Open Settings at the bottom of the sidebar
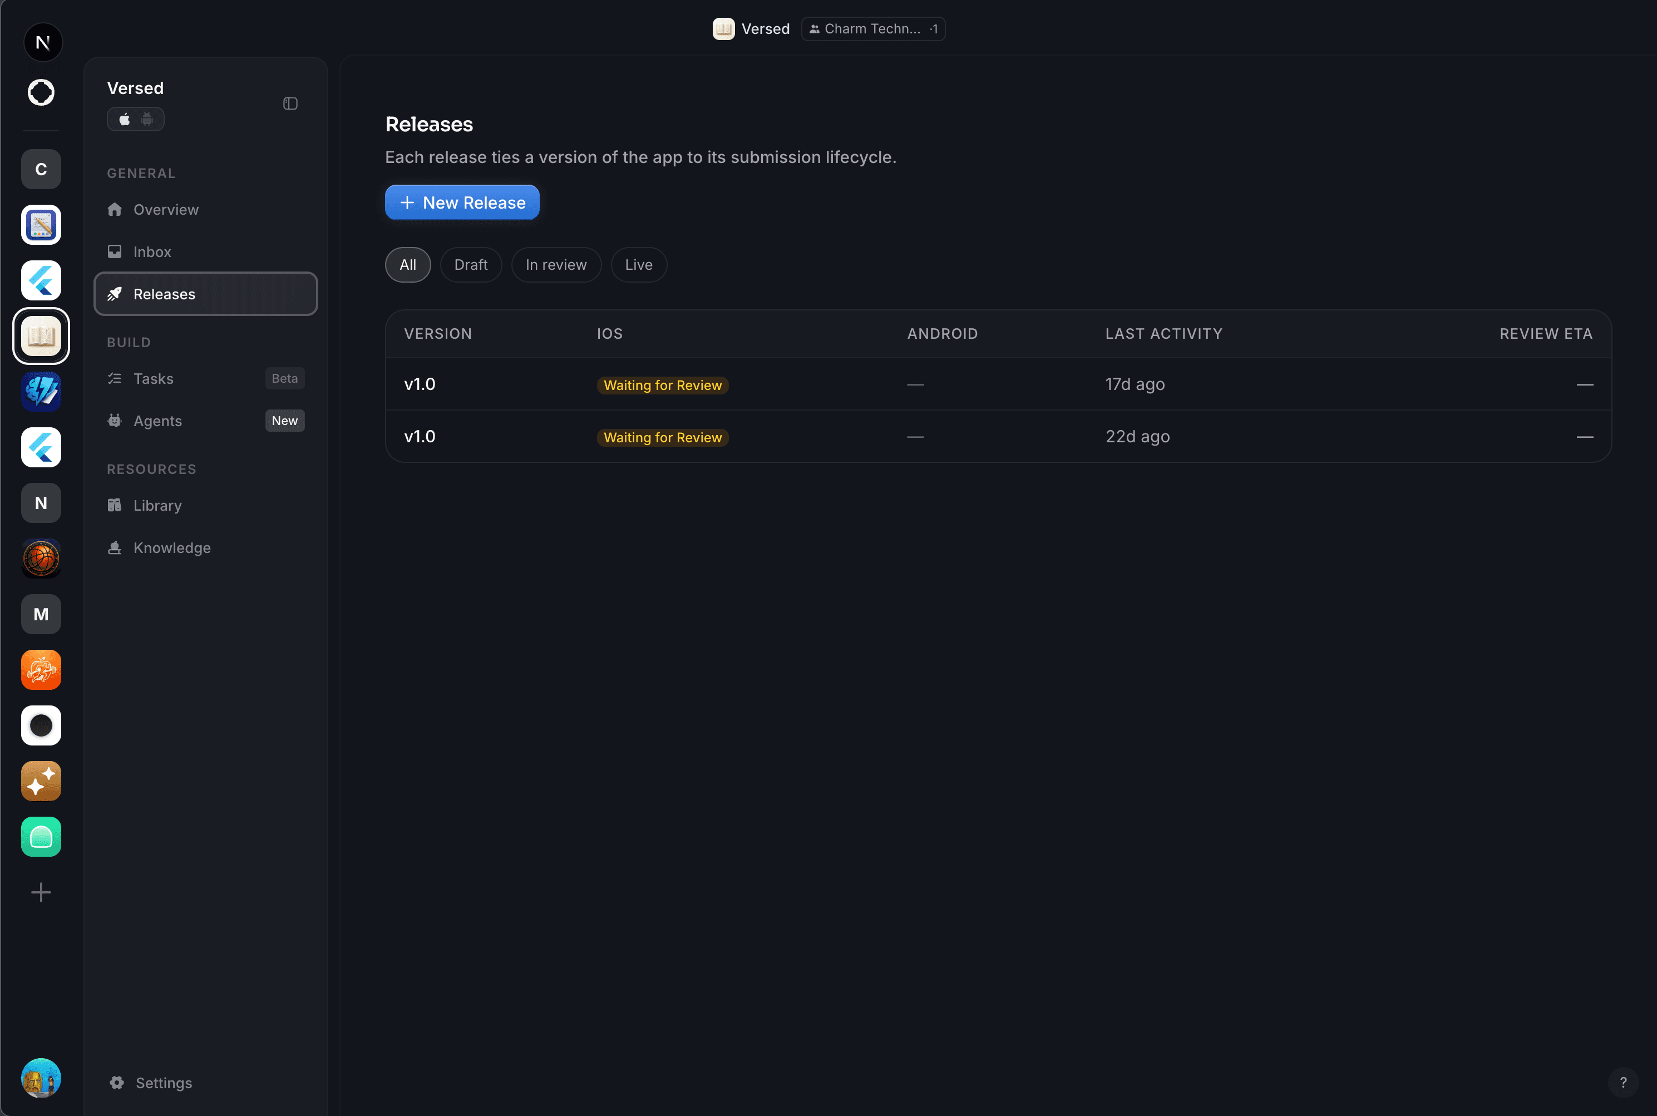Screen dimensions: 1657x1116 tap(150, 1083)
